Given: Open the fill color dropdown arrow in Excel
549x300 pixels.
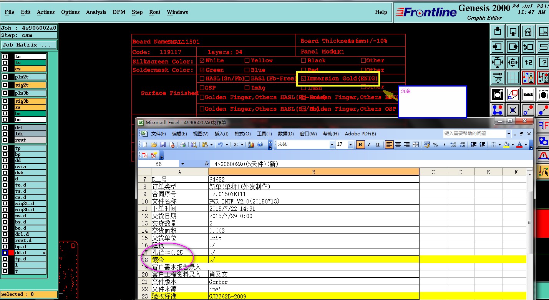Looking at the screenshot, I should point(513,145).
